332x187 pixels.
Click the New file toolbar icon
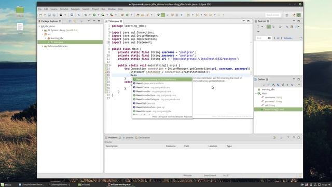[x=41, y=15]
